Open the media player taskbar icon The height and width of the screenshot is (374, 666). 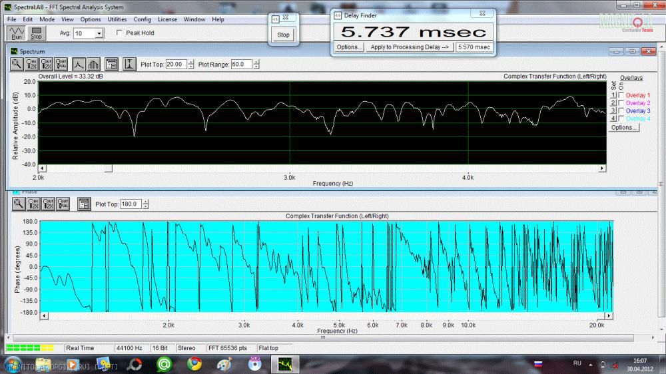[x=73, y=364]
